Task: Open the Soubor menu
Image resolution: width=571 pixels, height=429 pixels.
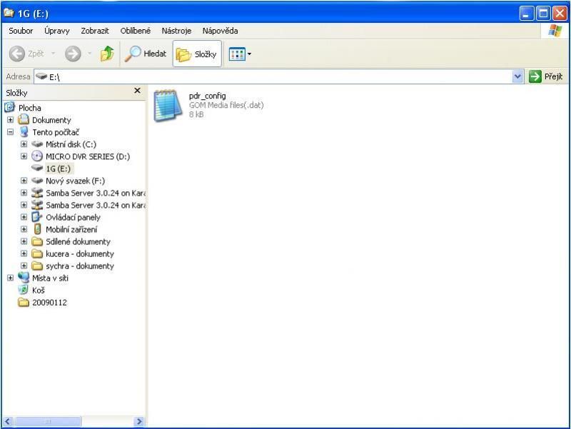Action: 21,31
